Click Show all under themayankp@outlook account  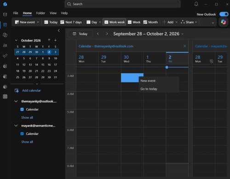(x=27, y=117)
